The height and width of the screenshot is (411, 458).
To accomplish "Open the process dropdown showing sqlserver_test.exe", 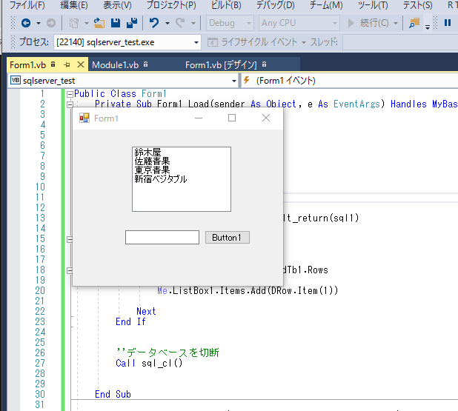I will (196, 42).
